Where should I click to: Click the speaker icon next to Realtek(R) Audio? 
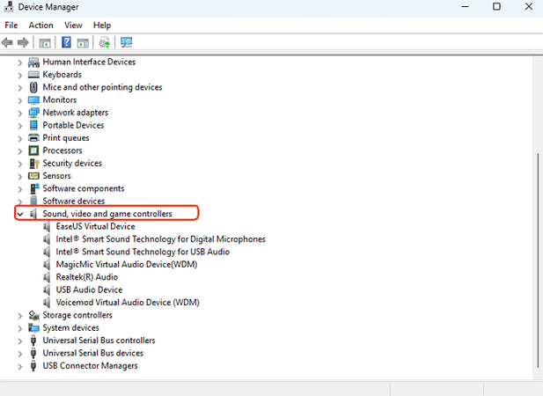coord(47,277)
